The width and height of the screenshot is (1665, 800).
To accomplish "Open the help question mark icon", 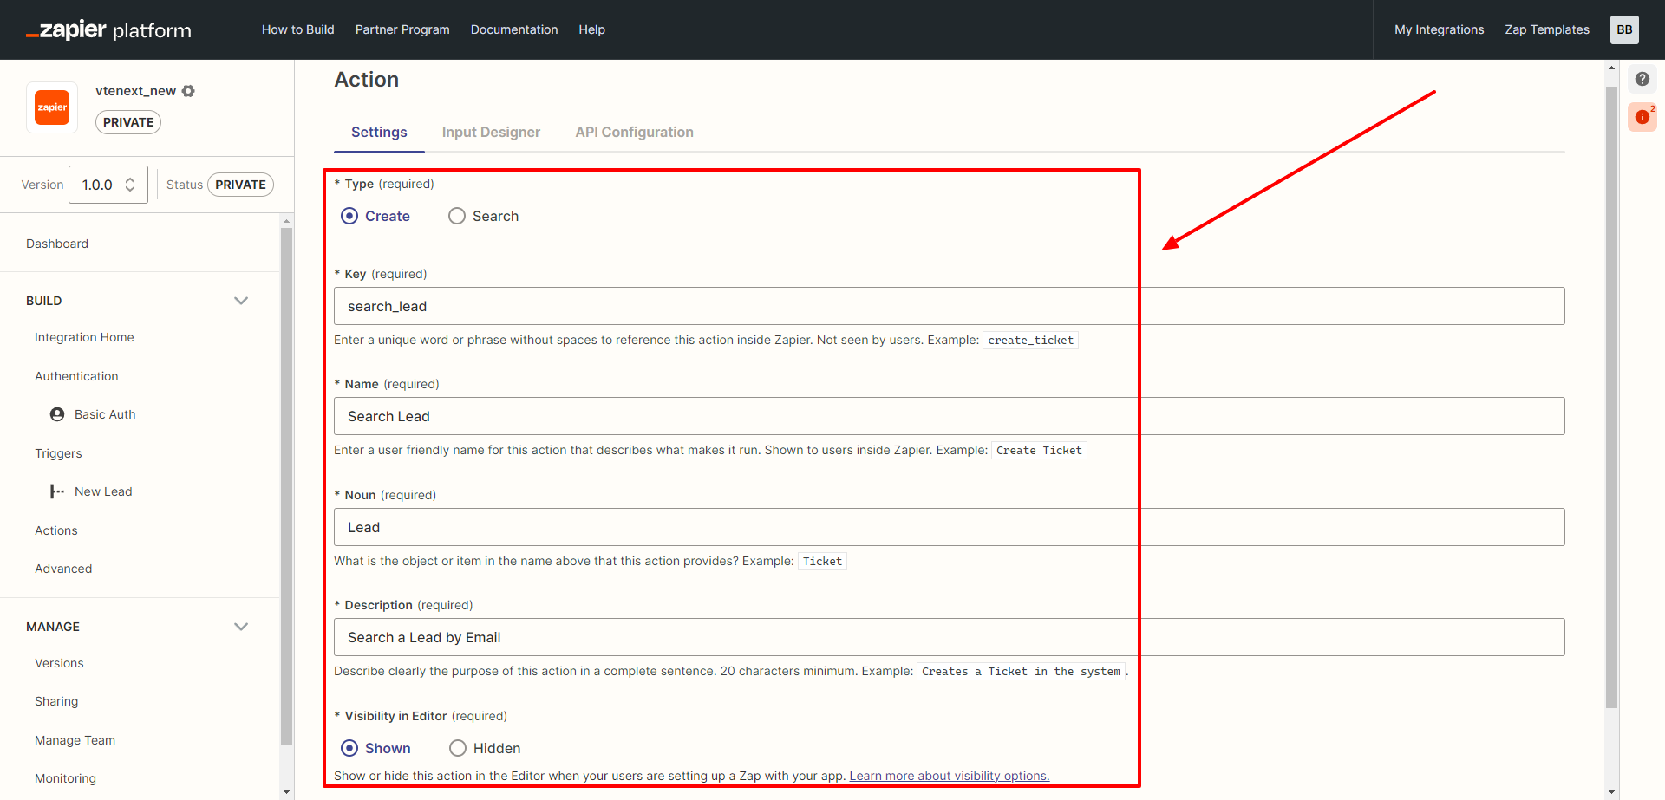I will pyautogui.click(x=1642, y=79).
